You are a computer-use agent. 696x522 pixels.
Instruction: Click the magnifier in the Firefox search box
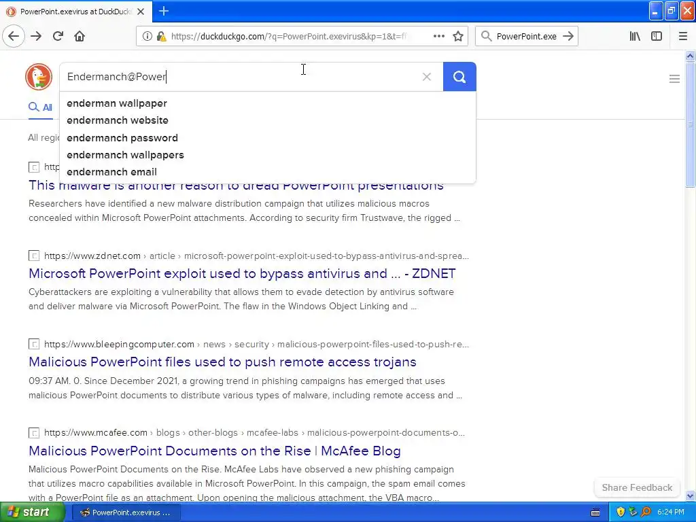point(487,36)
